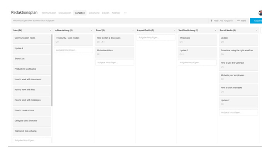Open the Kommunikation tab
270x154 pixels.
[49, 13]
